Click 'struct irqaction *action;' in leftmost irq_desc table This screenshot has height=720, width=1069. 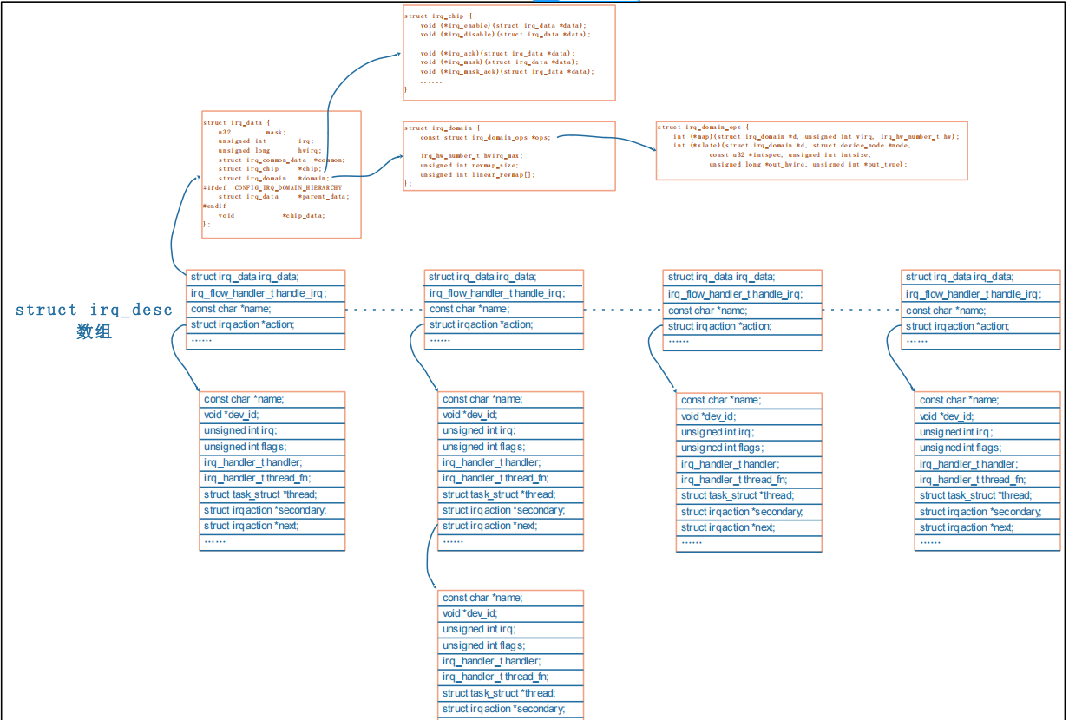[266, 324]
